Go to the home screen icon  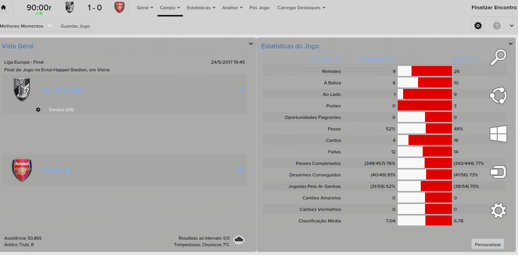click(x=3, y=7)
